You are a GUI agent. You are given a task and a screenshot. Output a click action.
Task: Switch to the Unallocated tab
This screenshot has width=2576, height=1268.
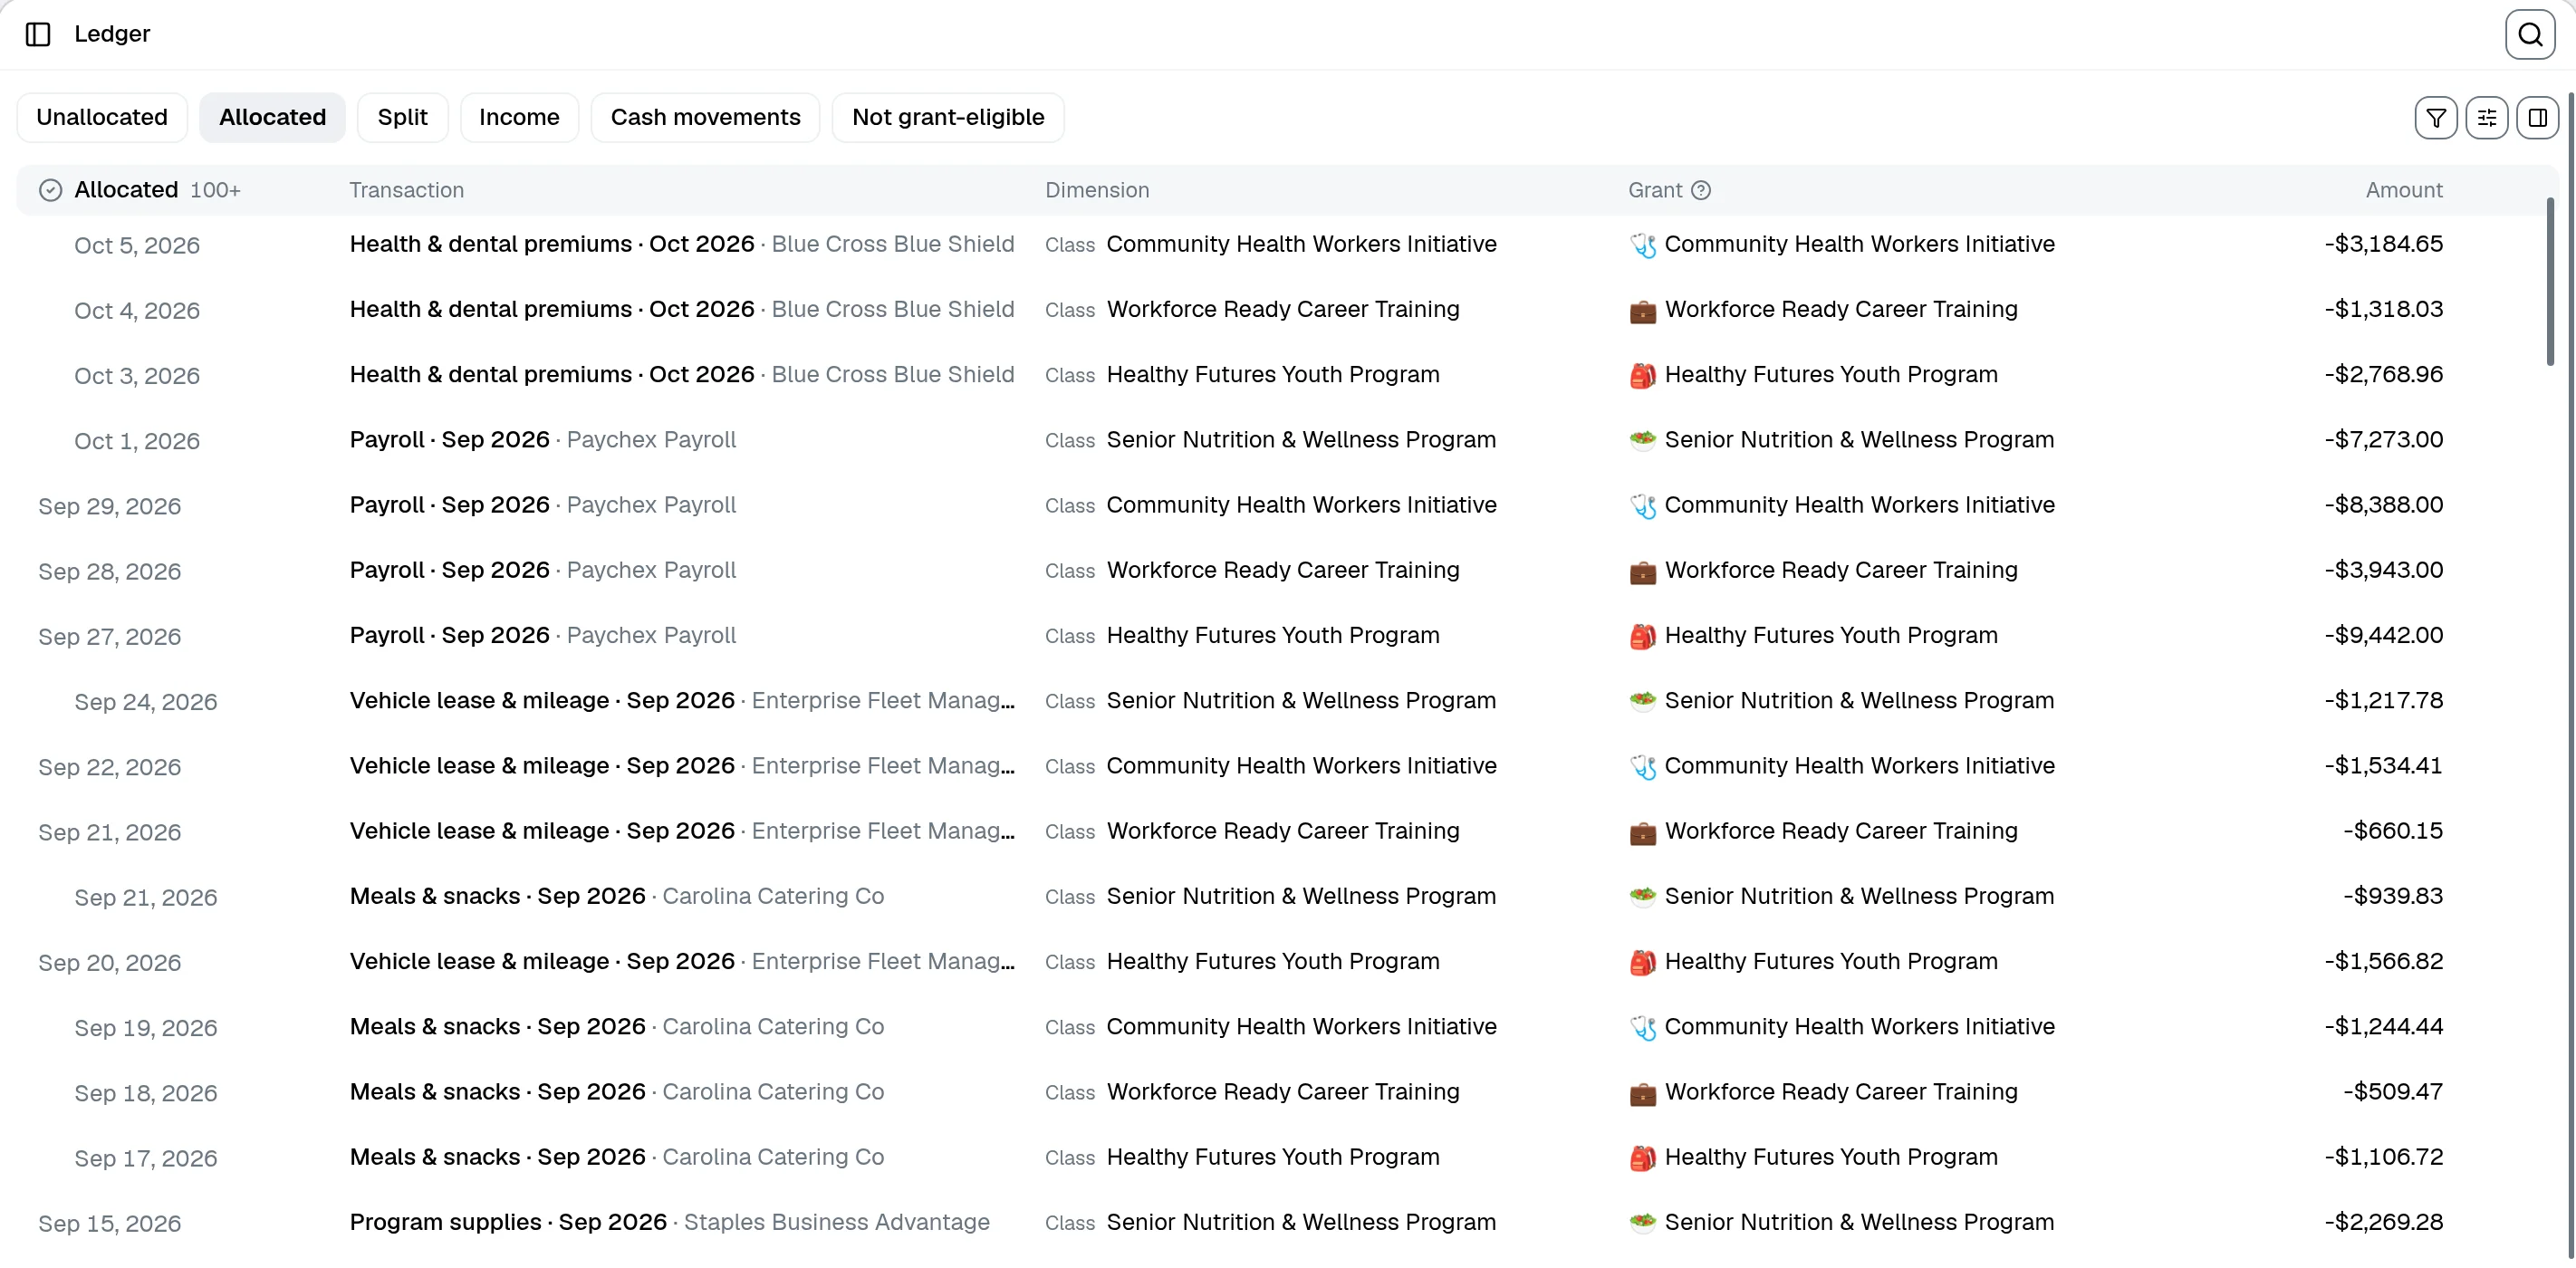(x=102, y=118)
